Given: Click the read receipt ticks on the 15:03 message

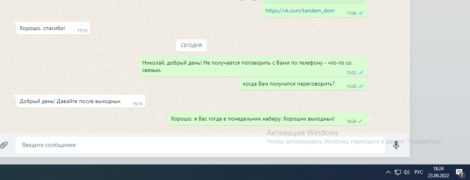Looking at the screenshot, I should [x=360, y=86].
